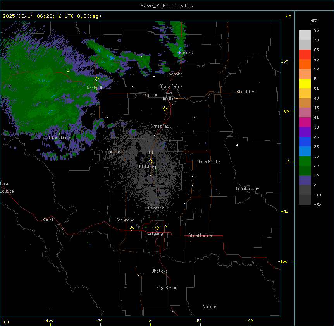This screenshot has height=326, width=334.
Task: Click the Didsbury town label
Action: [x=148, y=167]
